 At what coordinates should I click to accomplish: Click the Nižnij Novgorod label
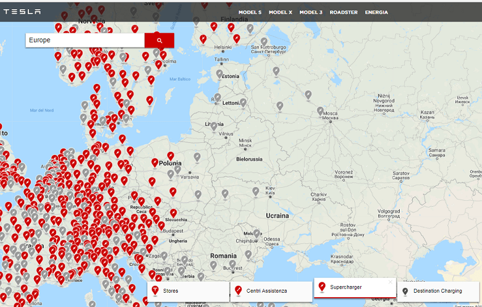(x=384, y=103)
